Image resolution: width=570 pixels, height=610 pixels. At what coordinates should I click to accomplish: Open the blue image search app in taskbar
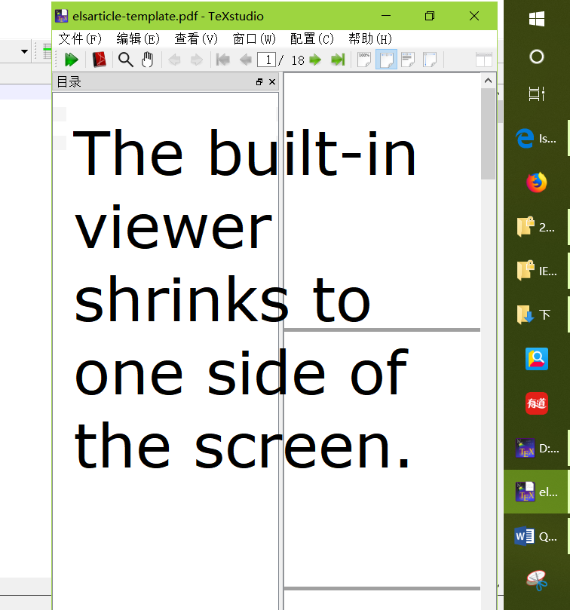pos(537,359)
